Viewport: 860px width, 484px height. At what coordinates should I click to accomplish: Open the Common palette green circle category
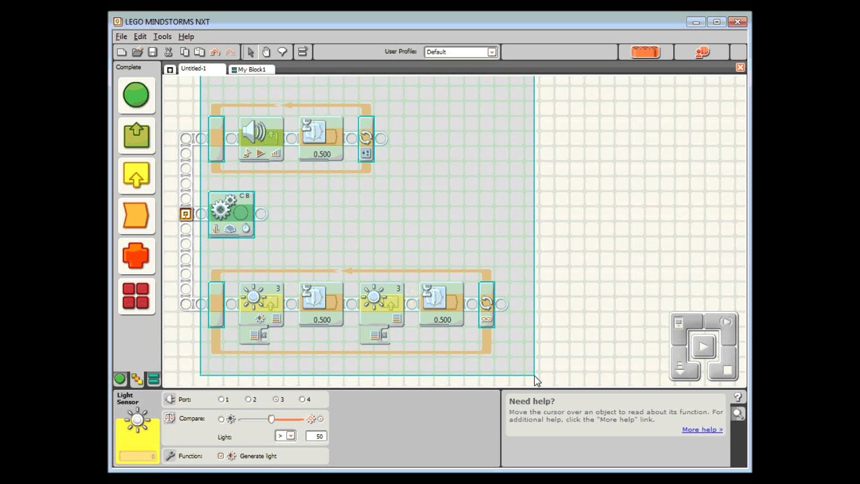[136, 95]
